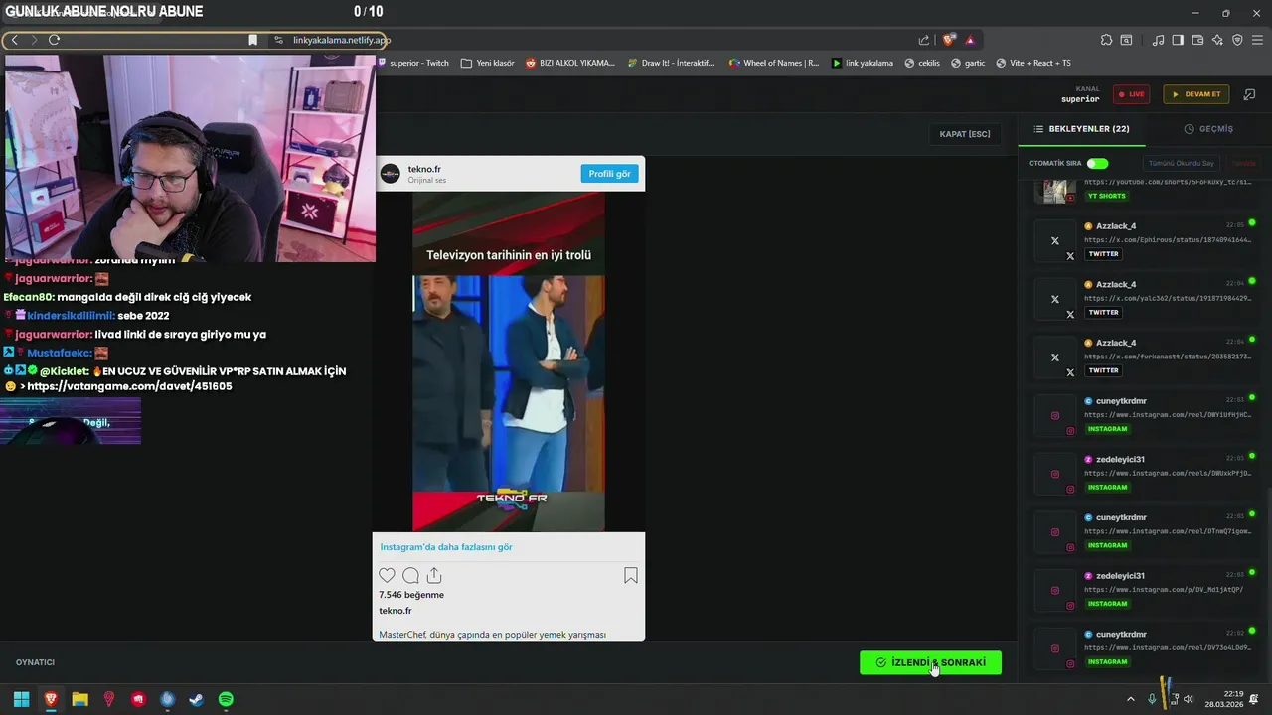This screenshot has width=1272, height=715.
Task: Open the Leo AI sparkle icon
Action: click(1217, 40)
